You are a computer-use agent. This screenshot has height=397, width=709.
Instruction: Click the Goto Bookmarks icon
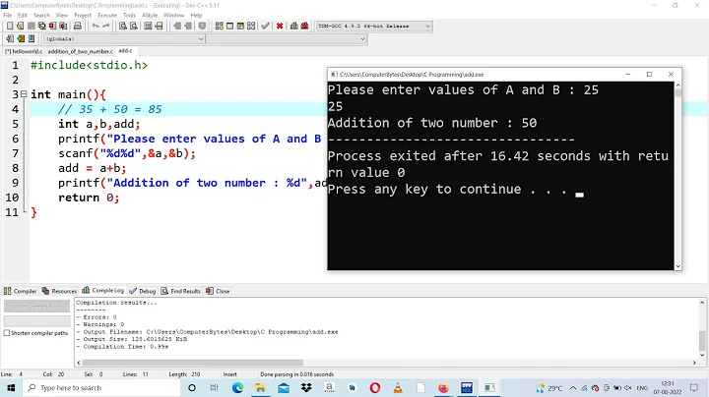pos(32,38)
